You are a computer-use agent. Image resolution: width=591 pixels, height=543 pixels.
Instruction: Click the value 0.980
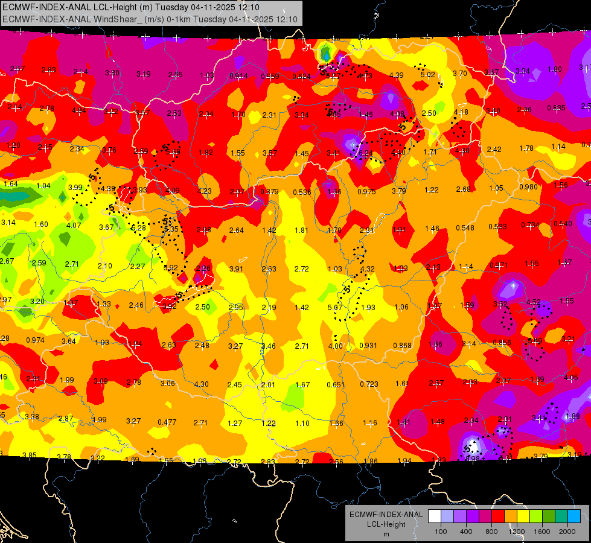[528, 187]
